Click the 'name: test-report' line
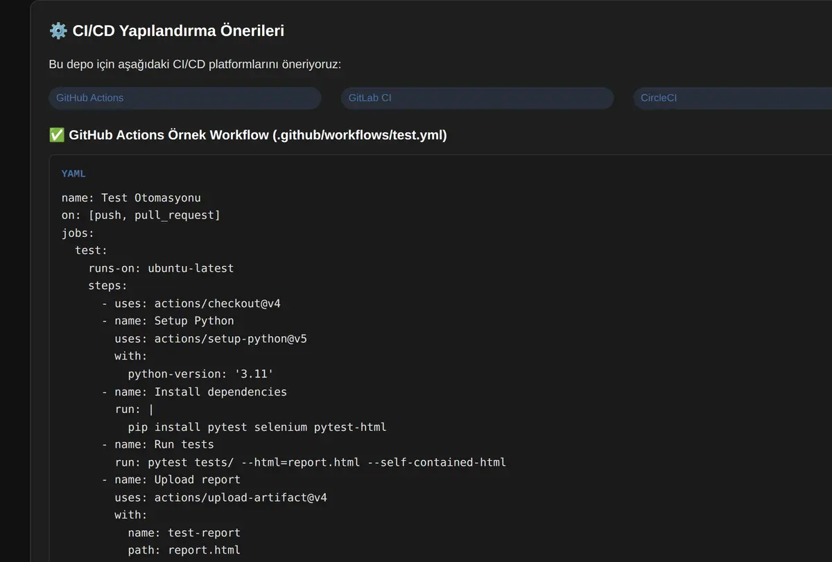Viewport: 832px width, 562px height. (184, 533)
